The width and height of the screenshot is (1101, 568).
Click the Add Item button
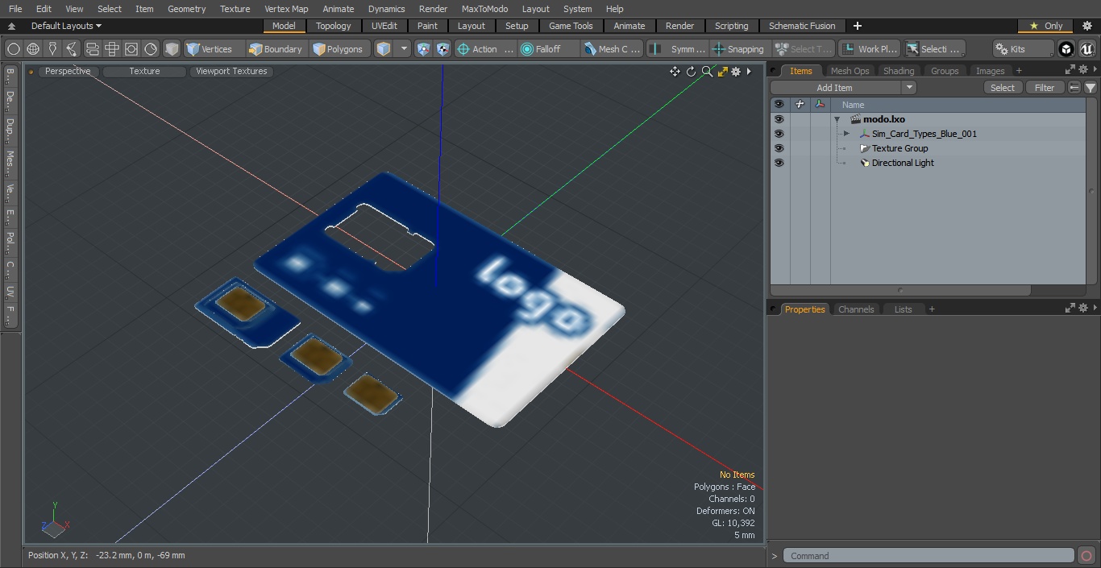(x=835, y=88)
